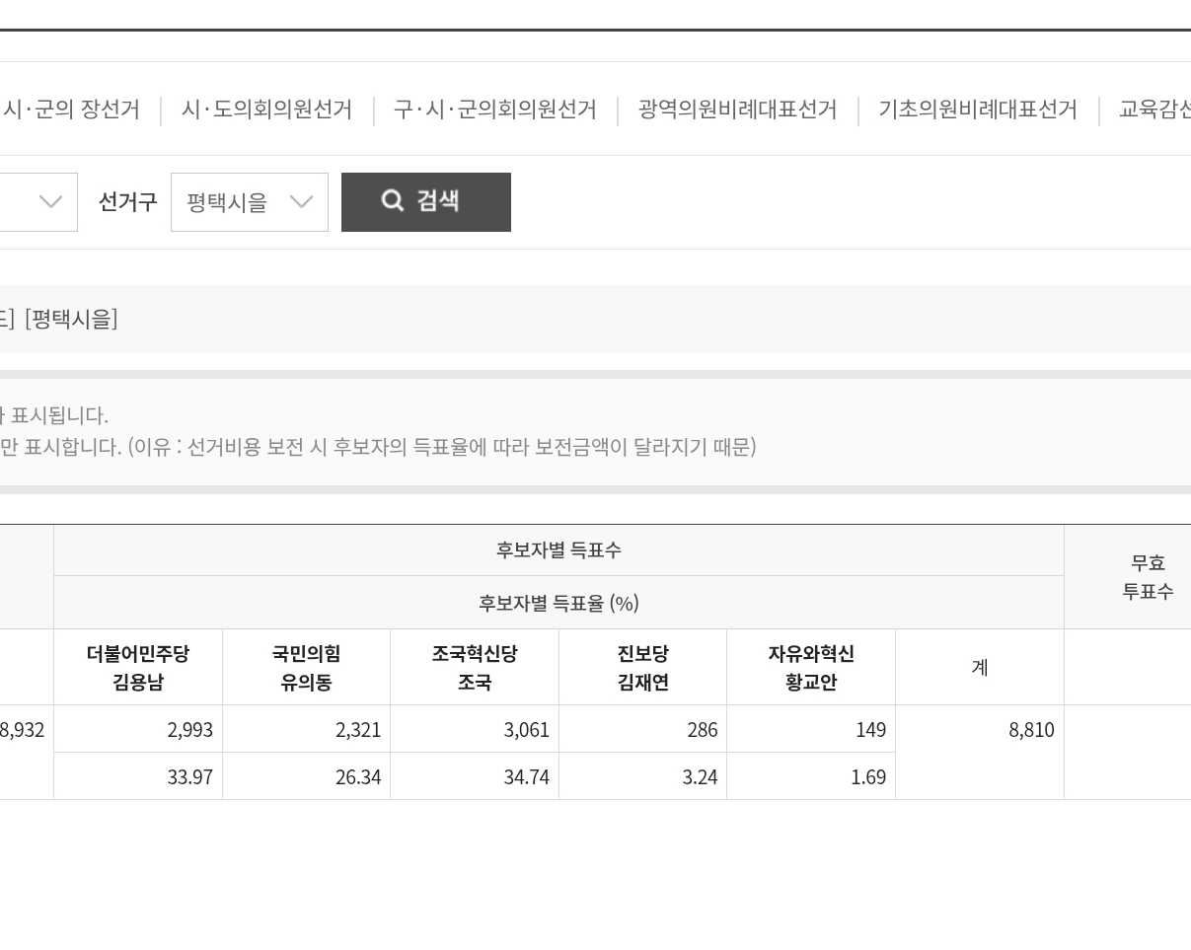Click the vote count cell 286
Image resolution: width=1191 pixels, height=950 pixels.
tap(643, 729)
